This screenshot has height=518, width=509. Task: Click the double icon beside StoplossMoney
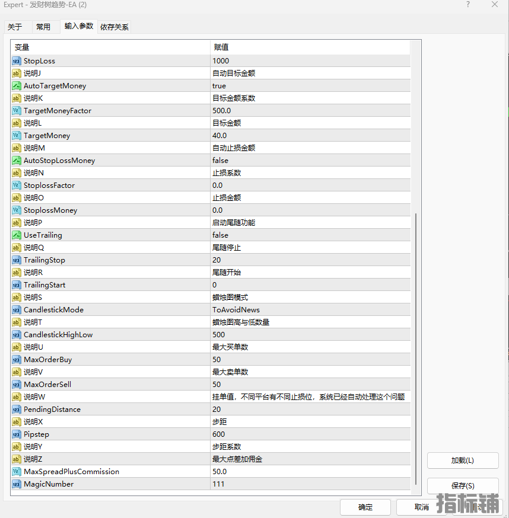tap(17, 210)
